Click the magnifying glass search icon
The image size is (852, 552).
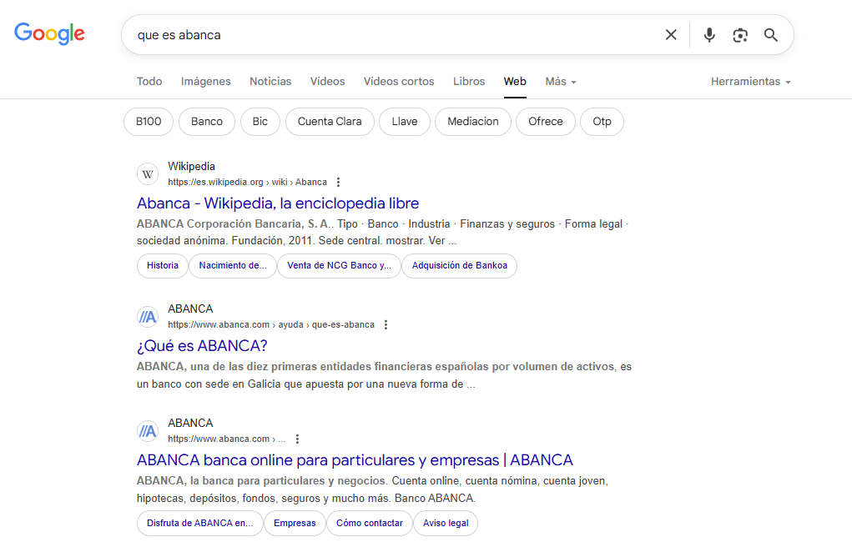pos(771,35)
